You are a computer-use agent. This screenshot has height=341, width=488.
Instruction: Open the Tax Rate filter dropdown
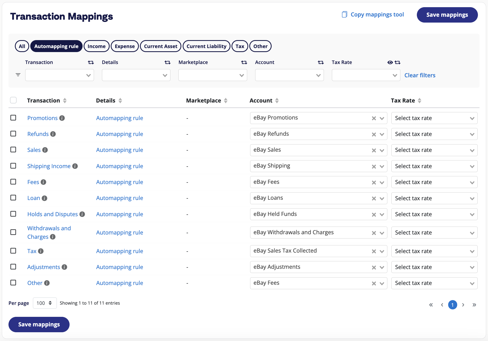pos(366,75)
